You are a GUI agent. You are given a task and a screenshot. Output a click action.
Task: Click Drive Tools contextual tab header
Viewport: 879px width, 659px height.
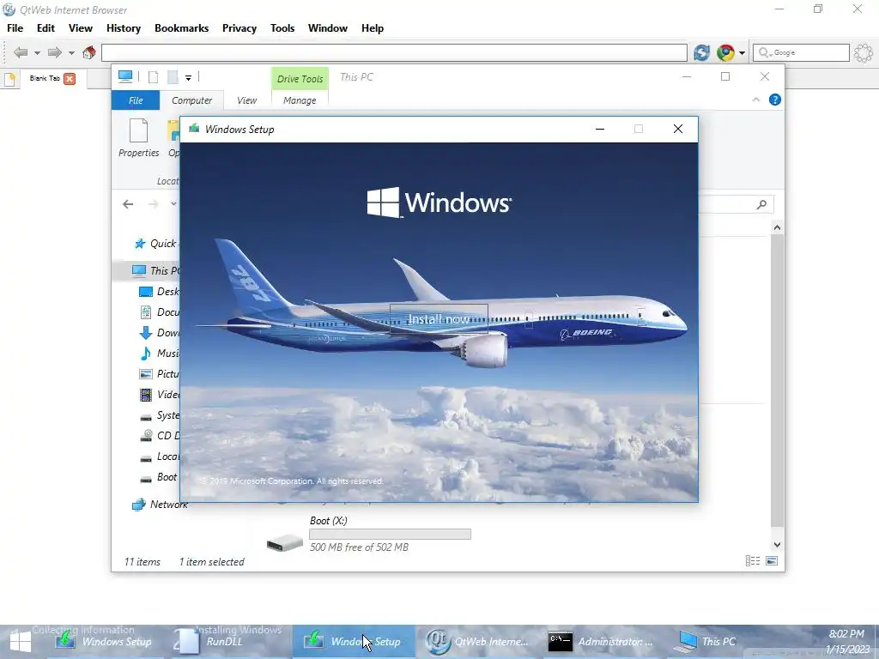click(300, 79)
